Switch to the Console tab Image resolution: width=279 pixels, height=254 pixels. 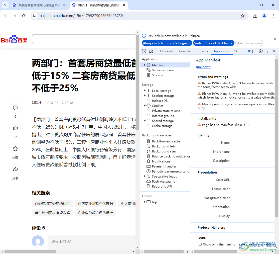point(185,51)
